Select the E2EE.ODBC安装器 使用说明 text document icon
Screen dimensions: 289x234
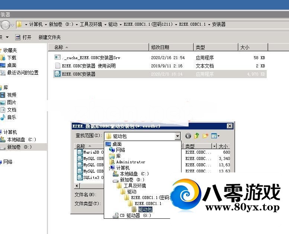[58, 65]
